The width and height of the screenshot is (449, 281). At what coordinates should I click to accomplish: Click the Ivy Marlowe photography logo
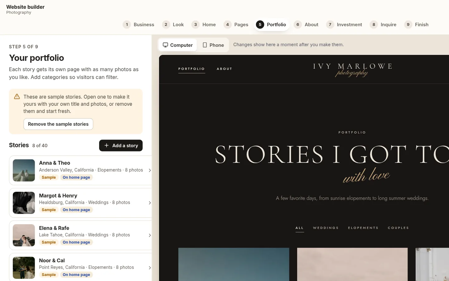352,70
